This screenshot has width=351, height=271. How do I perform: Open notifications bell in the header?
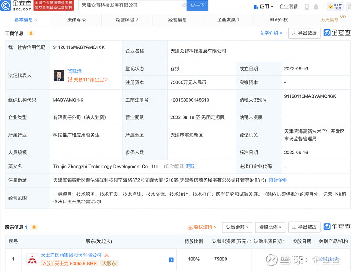coord(315,7)
